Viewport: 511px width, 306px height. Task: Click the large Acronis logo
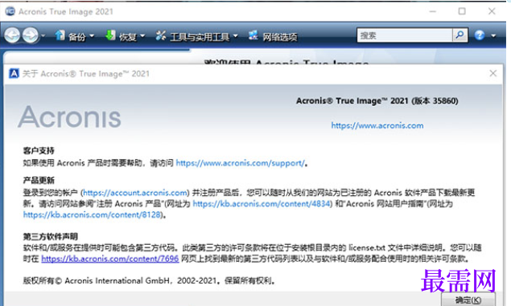(x=69, y=116)
